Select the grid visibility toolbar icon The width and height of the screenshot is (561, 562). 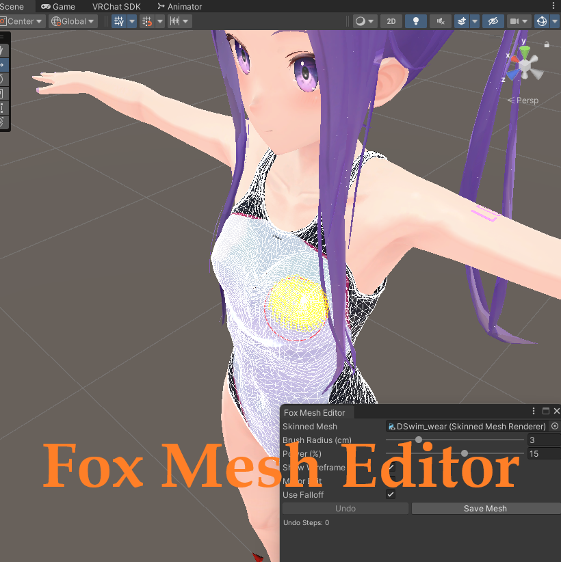[x=120, y=21]
